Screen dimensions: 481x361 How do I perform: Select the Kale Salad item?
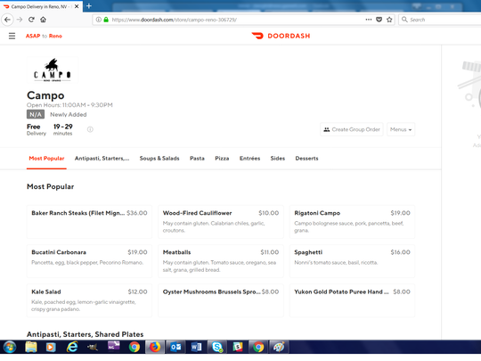89,300
